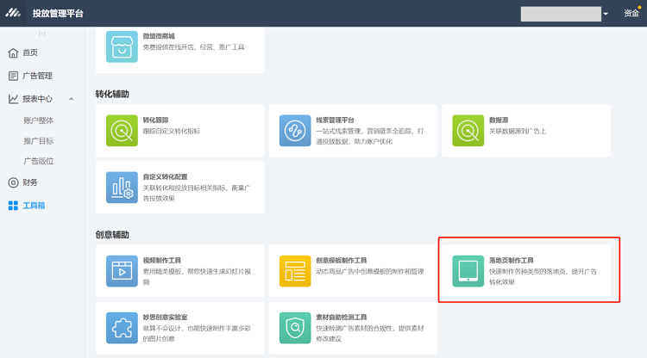Open the 线索管理平台 icon

pos(295,131)
